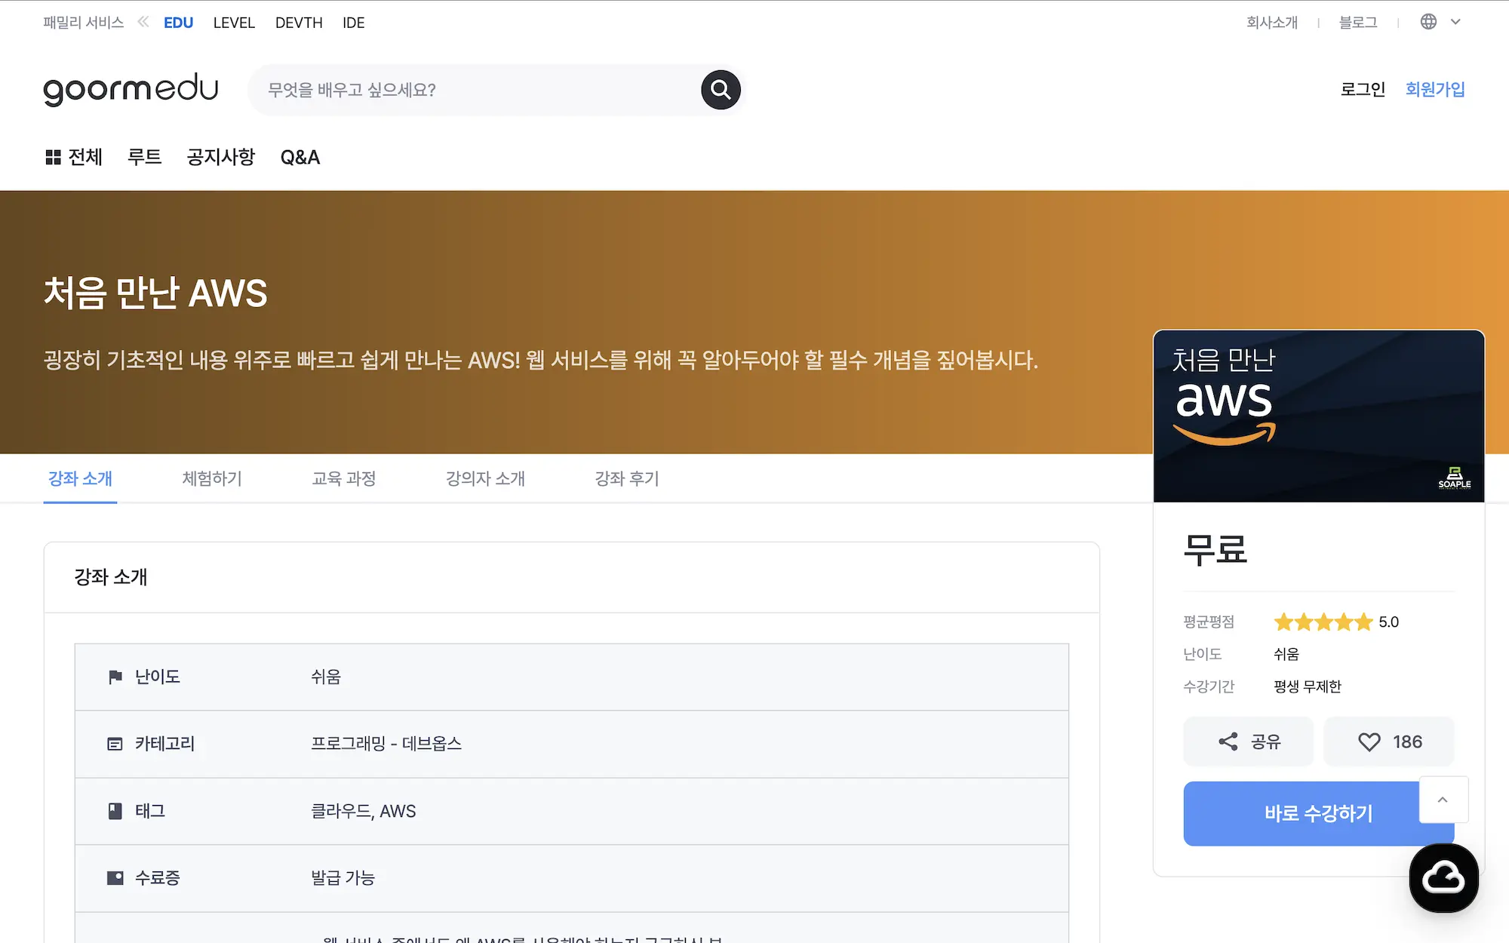Click the 처음 만난 AWS course thumbnail
Image resolution: width=1509 pixels, height=943 pixels.
[x=1318, y=416]
